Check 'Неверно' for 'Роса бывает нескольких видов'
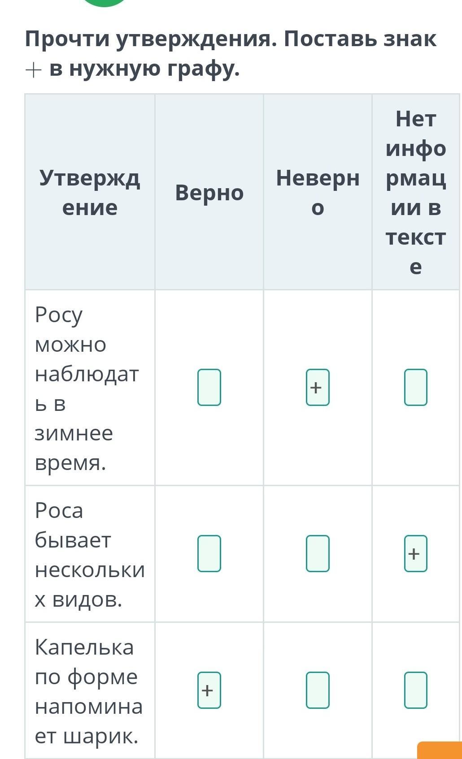Viewport: 462px width, 759px height. (318, 553)
